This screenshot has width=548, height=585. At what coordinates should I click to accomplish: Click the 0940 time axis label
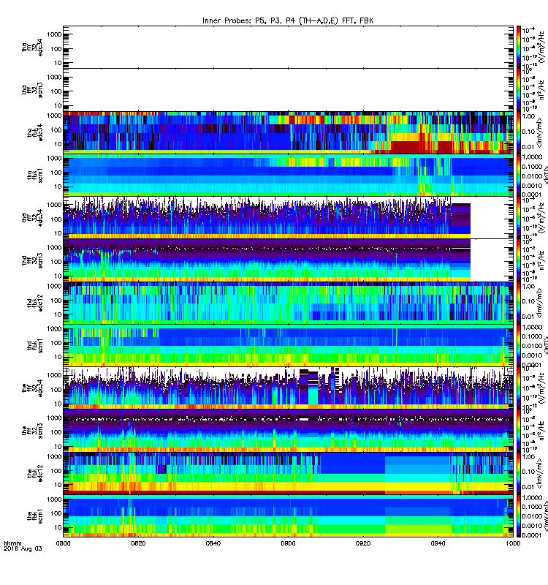click(438, 543)
